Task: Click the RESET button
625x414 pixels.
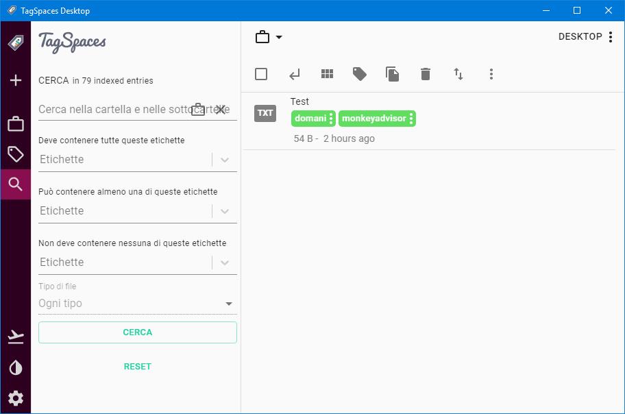Action: pos(138,367)
